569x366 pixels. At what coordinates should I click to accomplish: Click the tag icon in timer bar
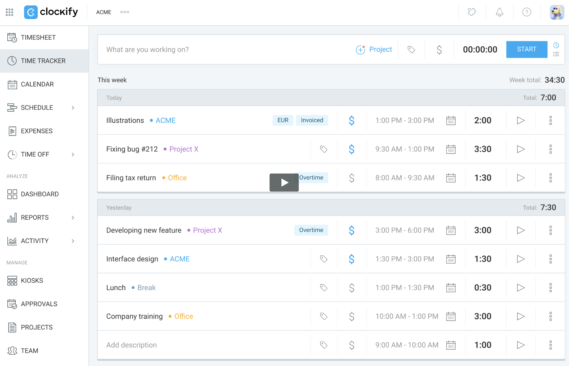411,50
